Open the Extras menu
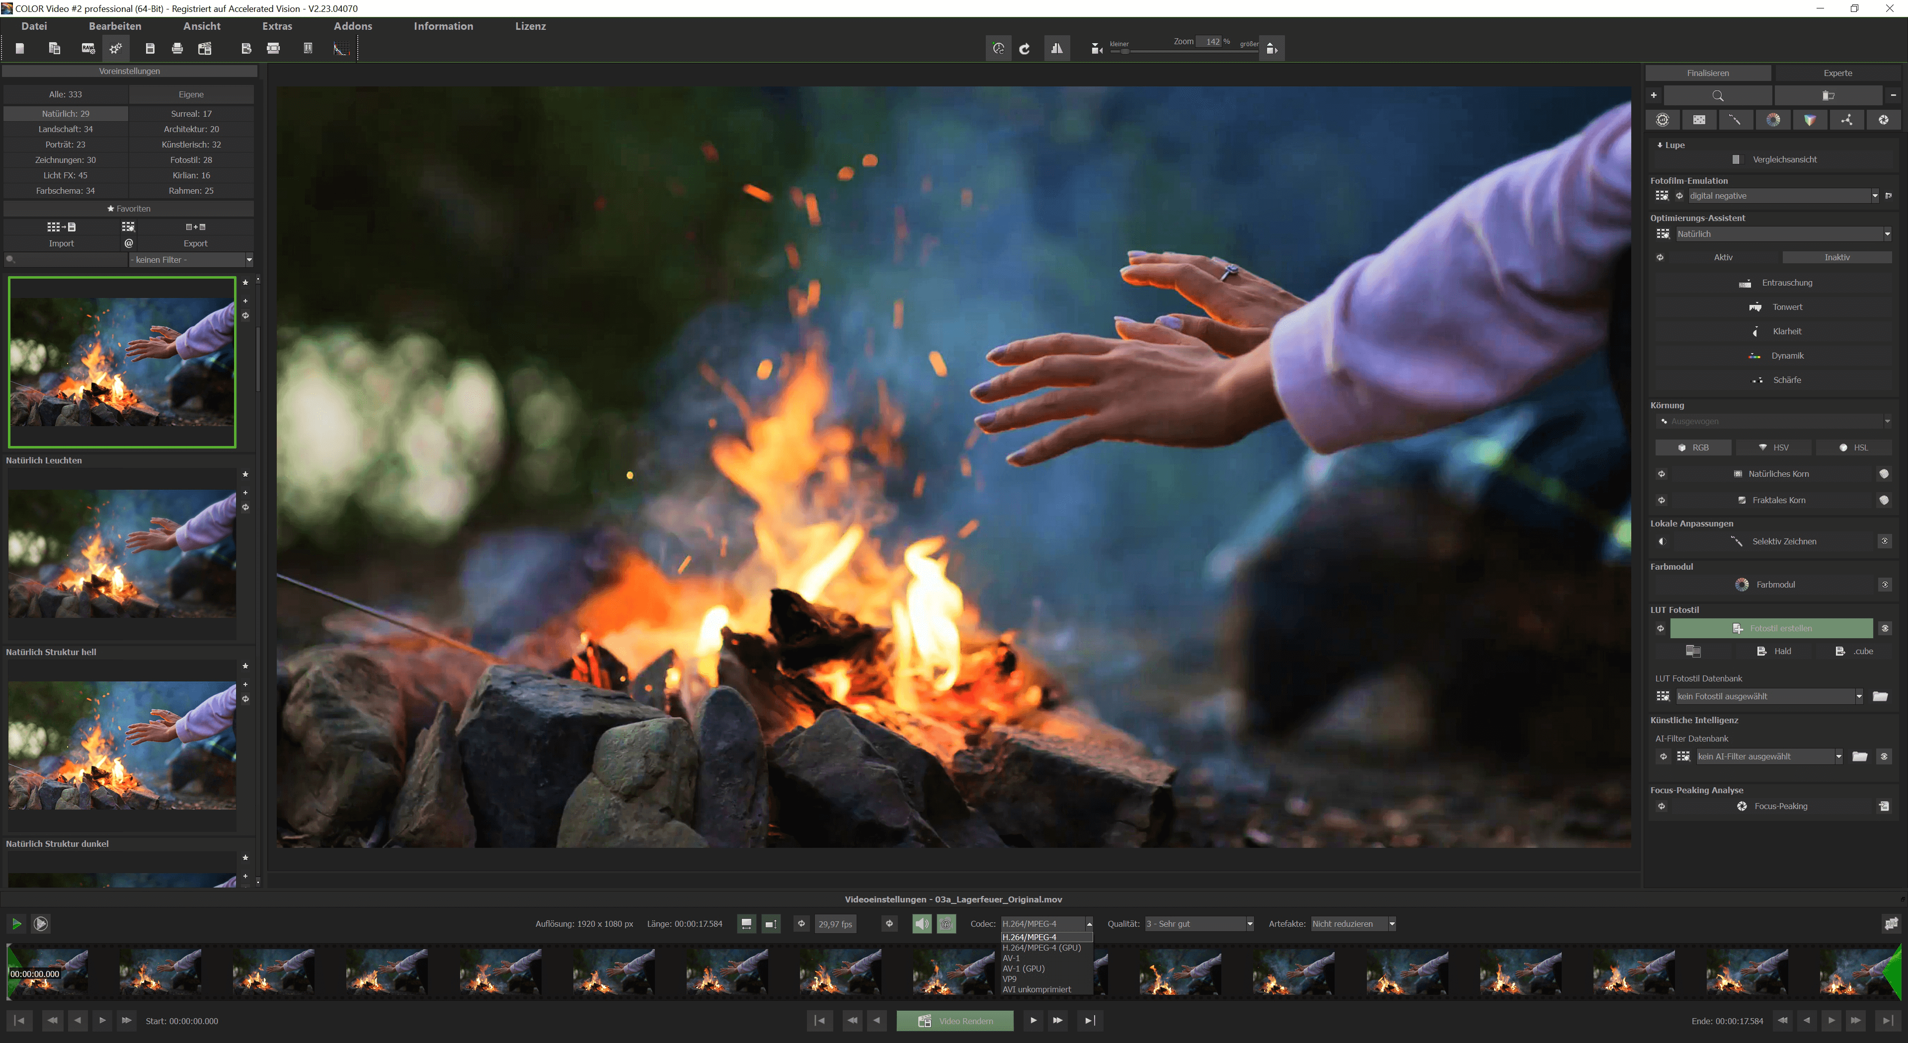This screenshot has height=1043, width=1908. pos(277,26)
